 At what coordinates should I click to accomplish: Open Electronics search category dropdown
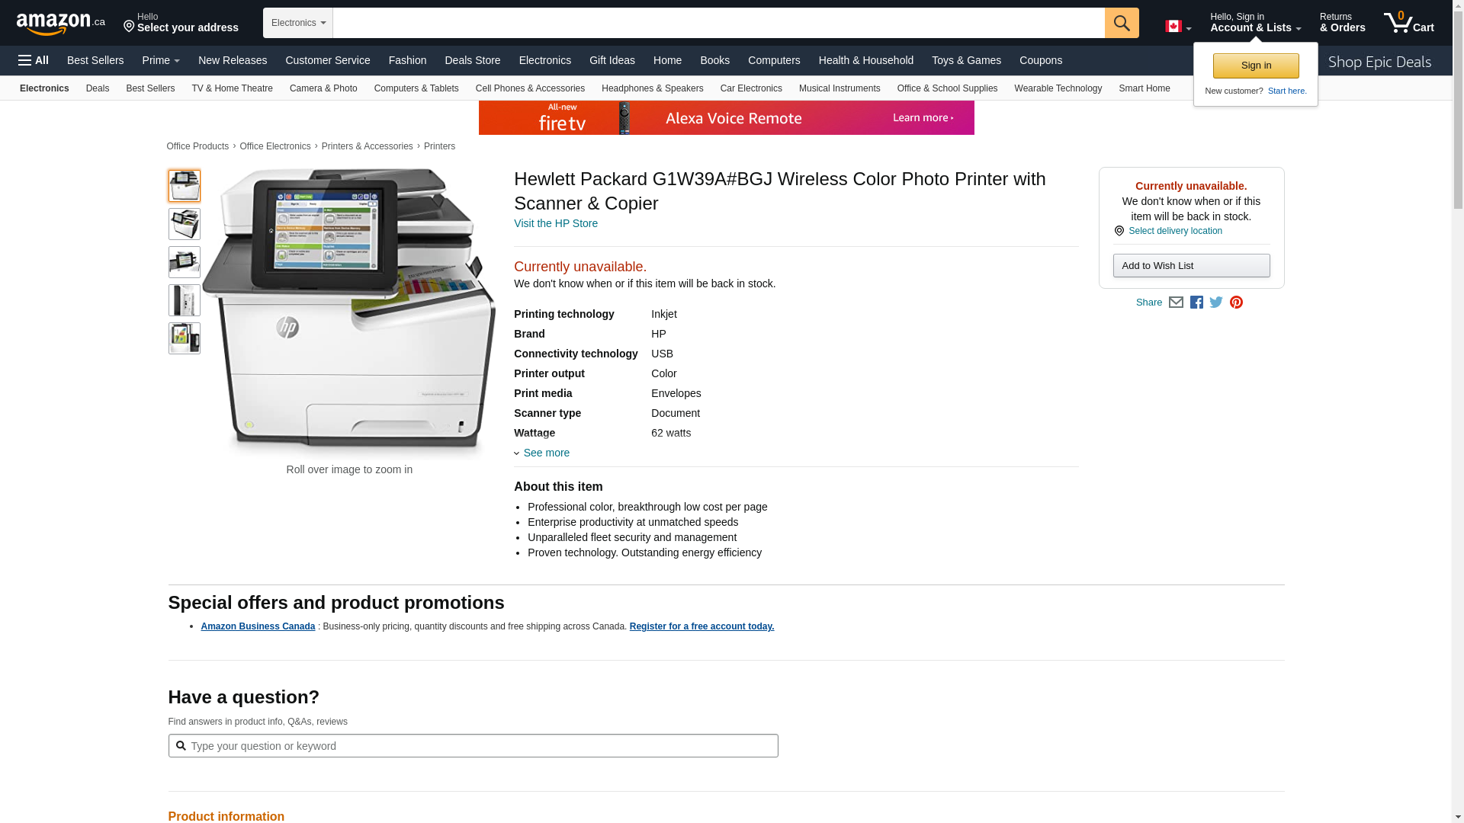coord(298,23)
